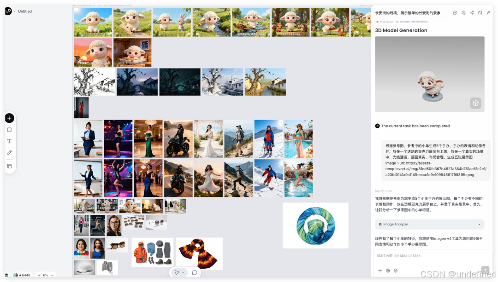Open the chat history list icon
The height and width of the screenshot is (282, 498).
[463, 13]
